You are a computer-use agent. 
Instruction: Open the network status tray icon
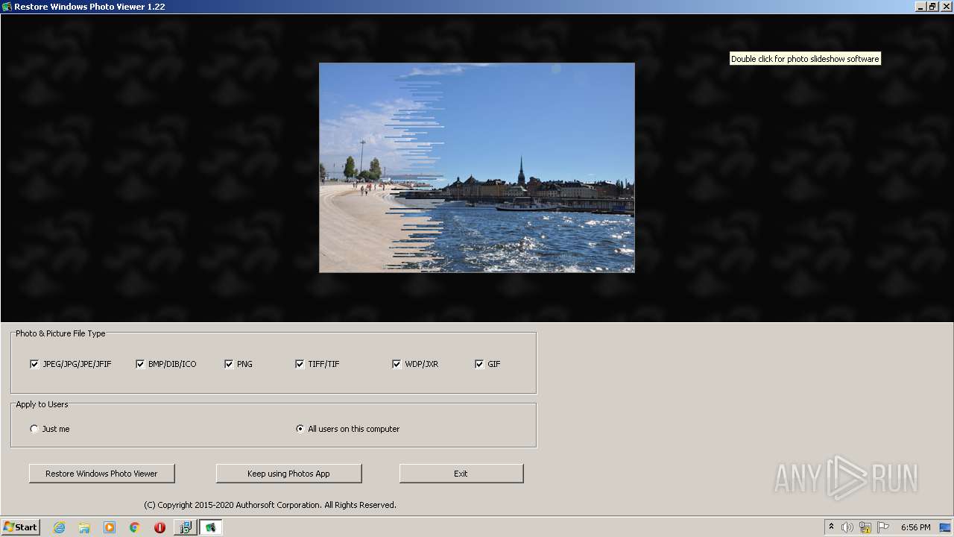[865, 527]
